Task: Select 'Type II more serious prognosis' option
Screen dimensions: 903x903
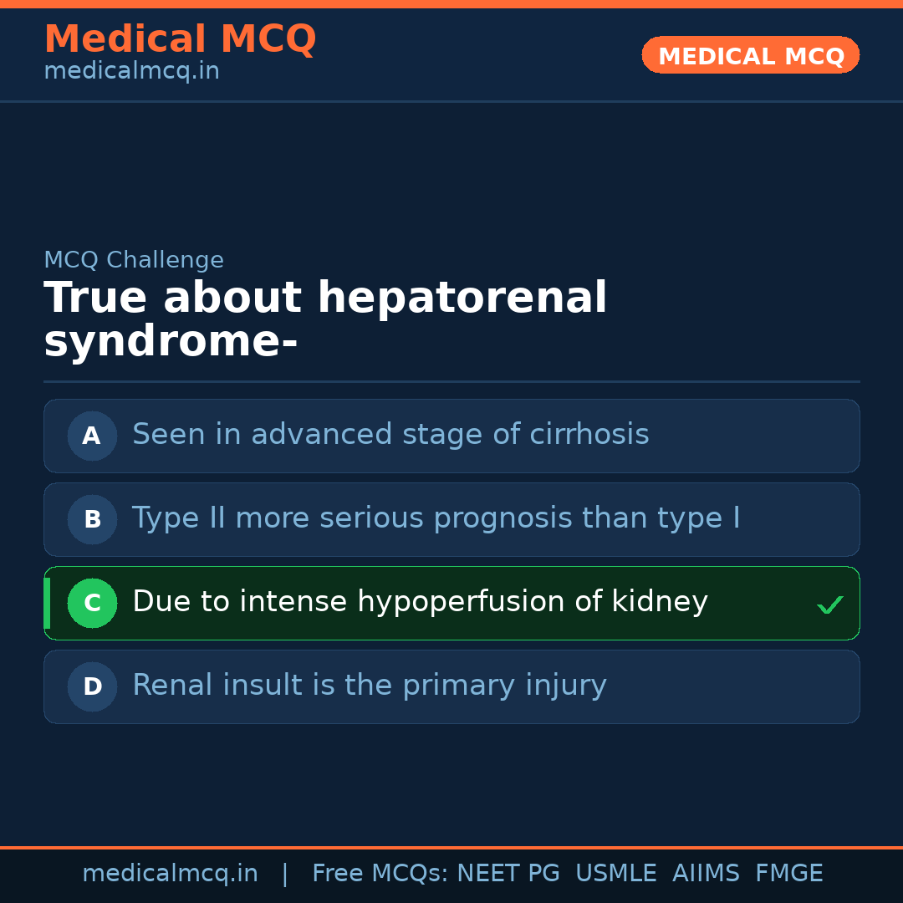Action: pos(436,518)
